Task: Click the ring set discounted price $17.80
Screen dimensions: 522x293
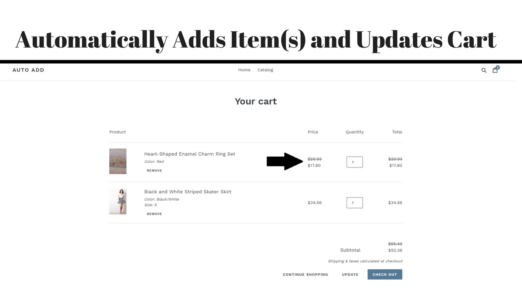Action: (x=314, y=166)
